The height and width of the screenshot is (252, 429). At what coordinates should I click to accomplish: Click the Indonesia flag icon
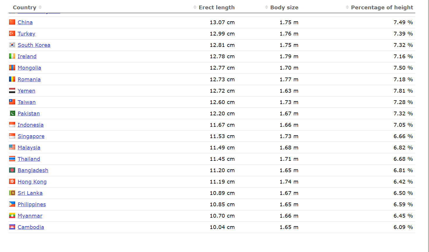coord(12,125)
